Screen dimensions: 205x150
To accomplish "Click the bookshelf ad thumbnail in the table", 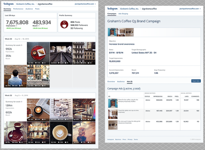I will tap(113, 114).
